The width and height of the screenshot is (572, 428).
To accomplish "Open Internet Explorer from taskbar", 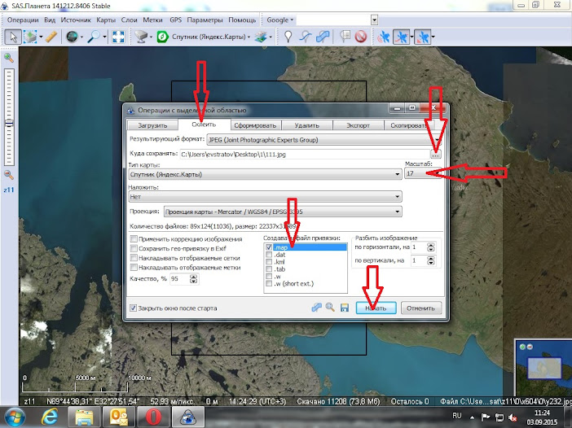I will coord(50,417).
